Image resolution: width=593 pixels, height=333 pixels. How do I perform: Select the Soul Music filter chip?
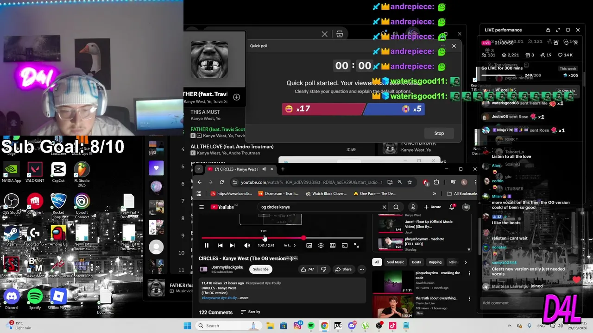pyautogui.click(x=396, y=262)
